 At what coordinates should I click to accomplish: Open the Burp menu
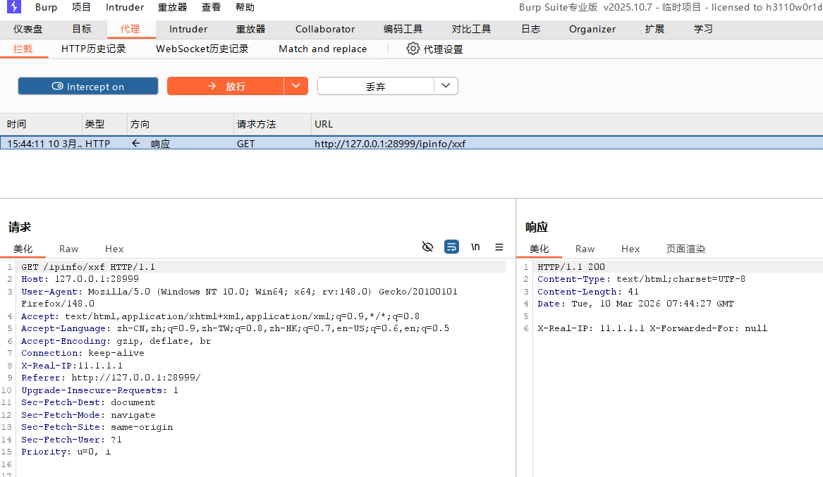point(46,7)
